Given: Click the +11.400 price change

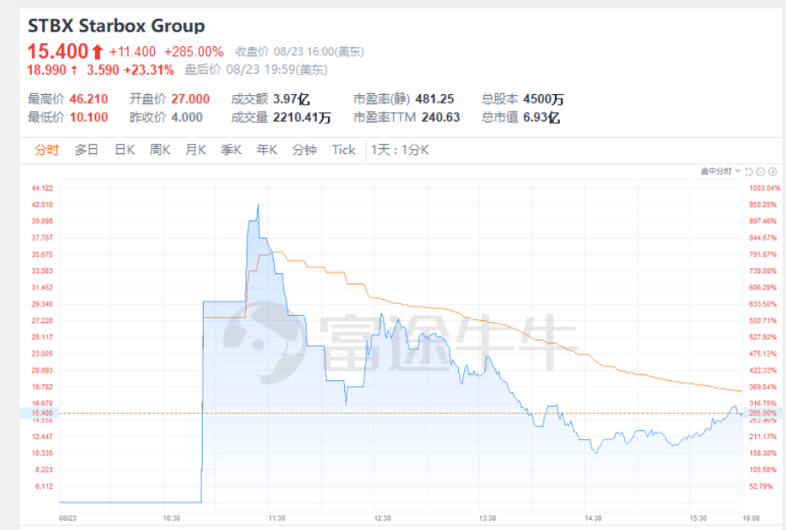Looking at the screenshot, I should coord(133,51).
